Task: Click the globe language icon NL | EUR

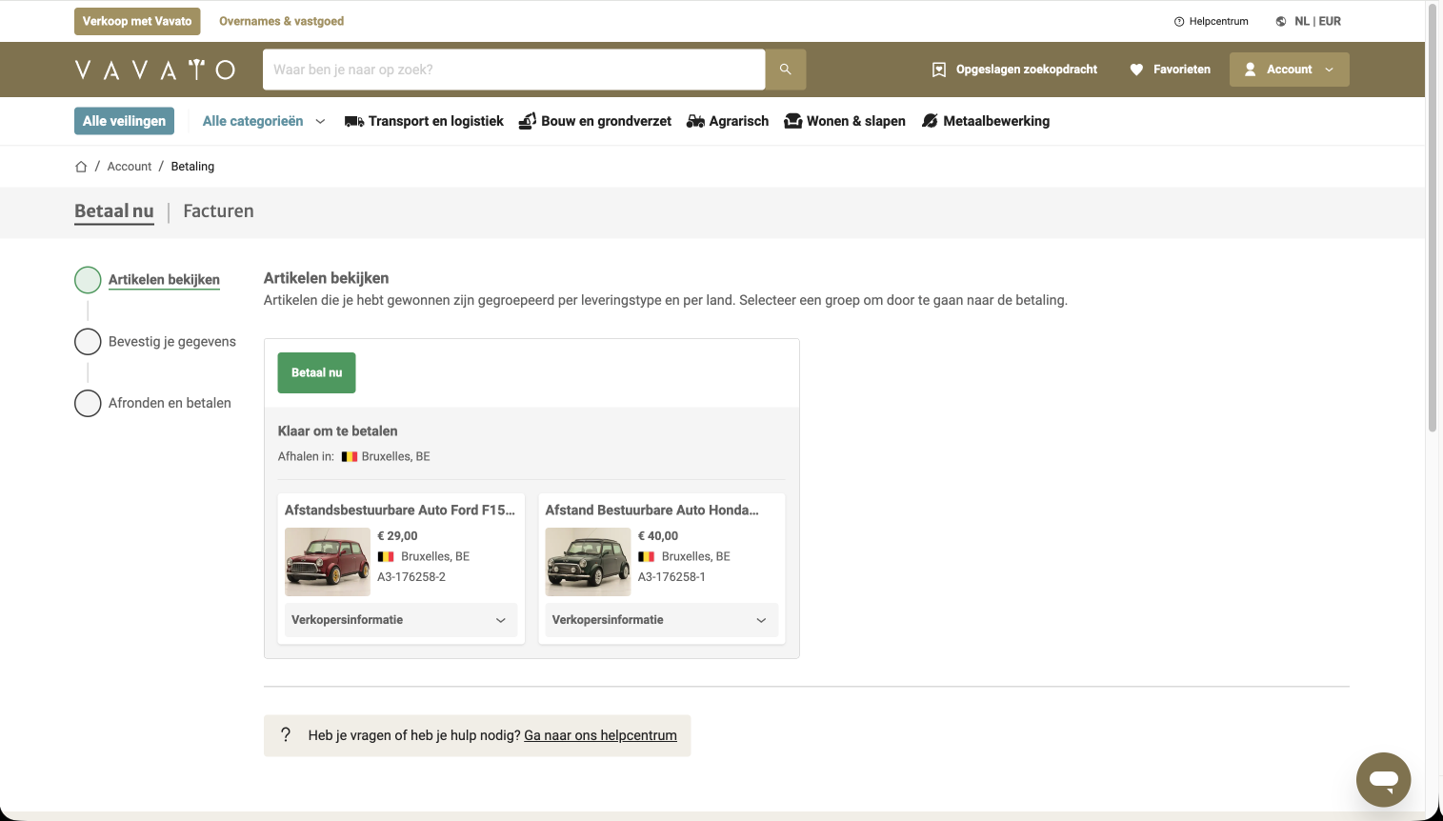Action: click(1281, 21)
